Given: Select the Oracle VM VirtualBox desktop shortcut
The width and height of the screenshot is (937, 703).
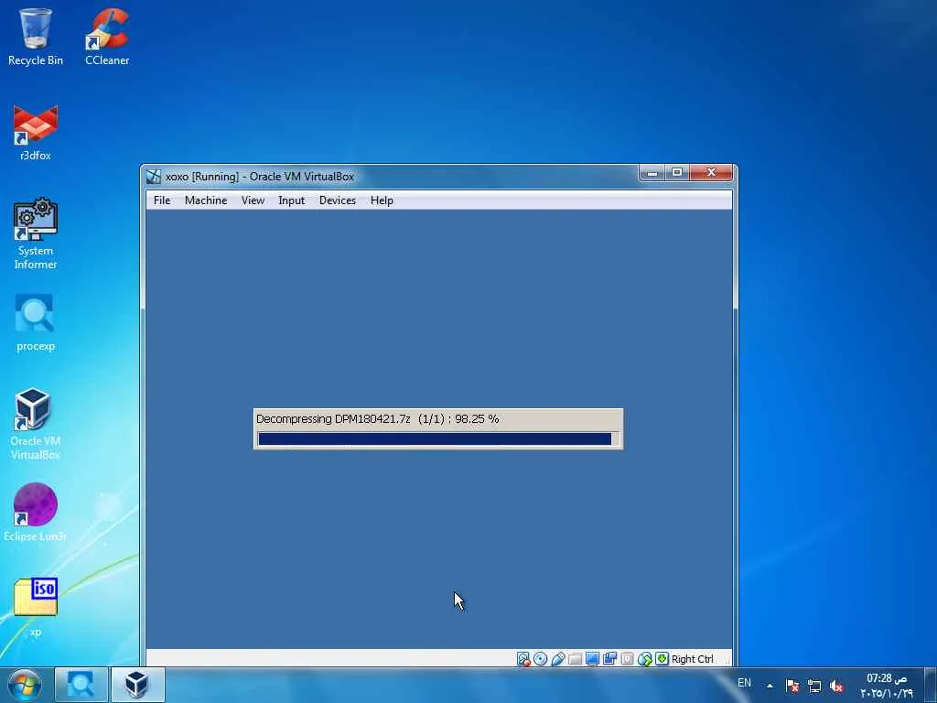Looking at the screenshot, I should coord(36,425).
